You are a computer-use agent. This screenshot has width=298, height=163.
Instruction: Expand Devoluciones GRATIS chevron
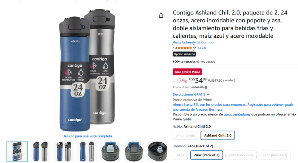click(x=208, y=94)
